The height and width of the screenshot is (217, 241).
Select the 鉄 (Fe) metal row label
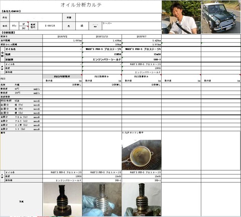pyautogui.click(x=21, y=105)
